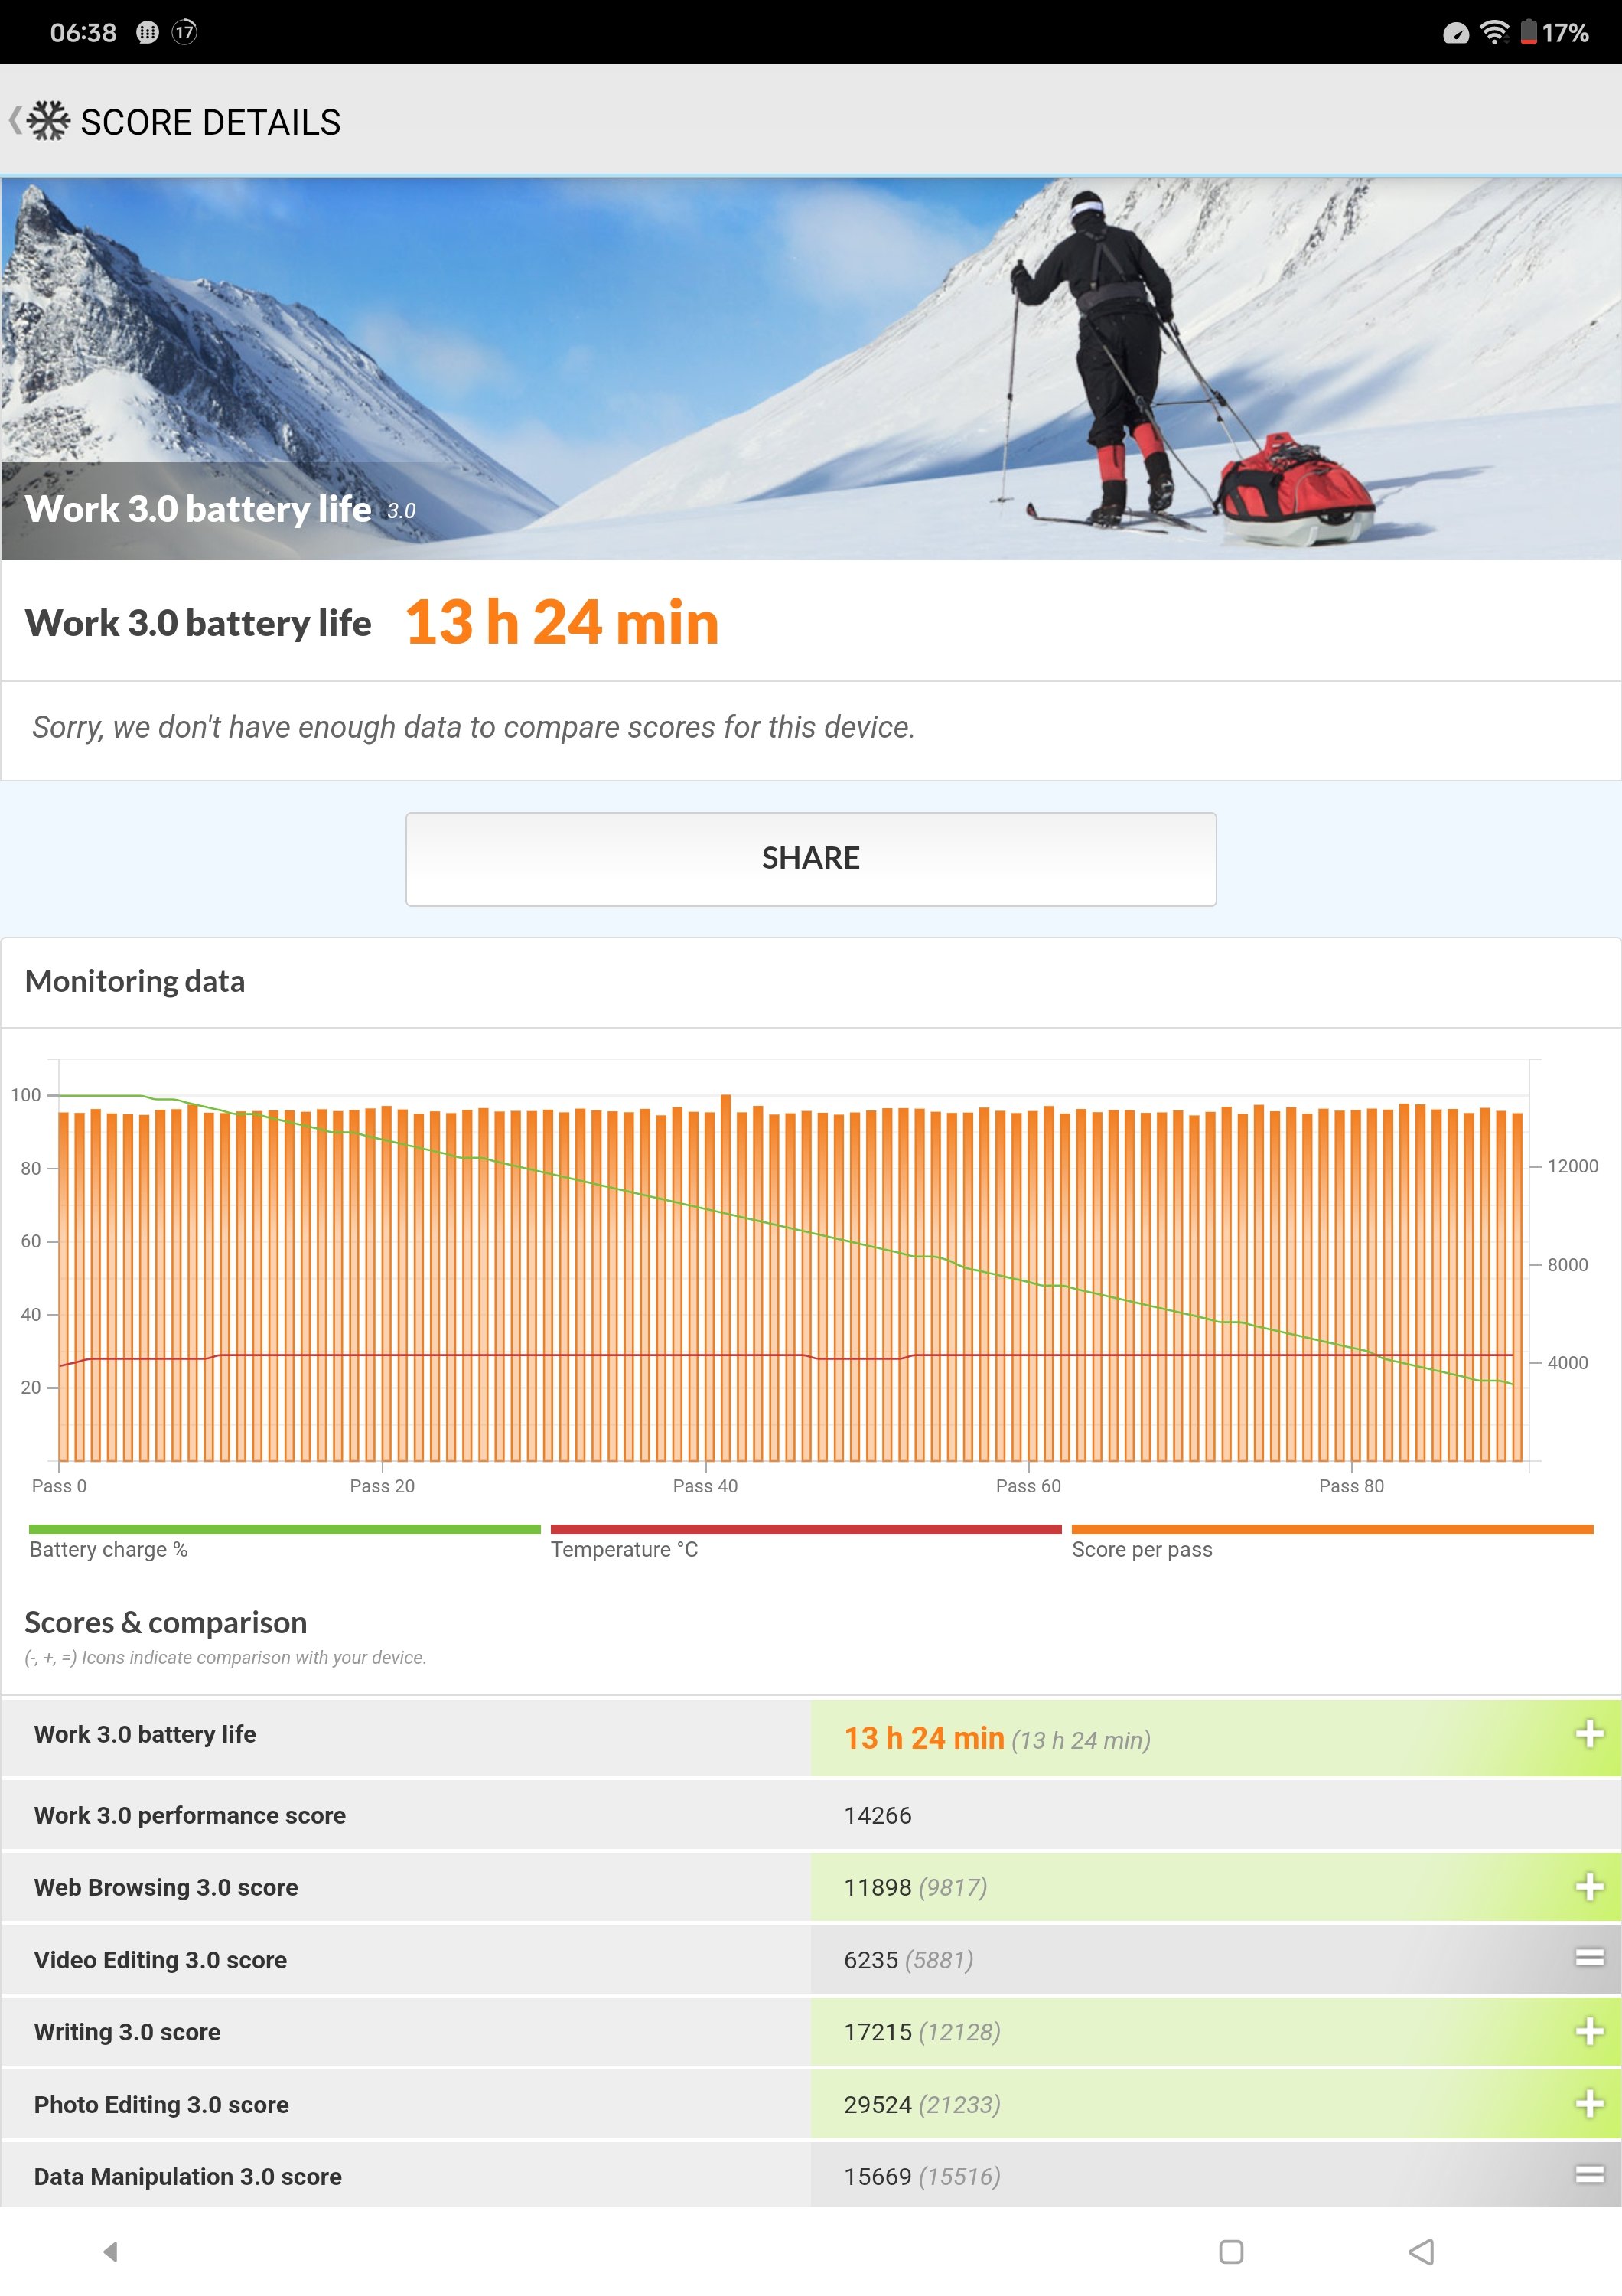Expand the Web Browsing 3.0 score plus icon
The image size is (1622, 2296).
pos(1588,1886)
